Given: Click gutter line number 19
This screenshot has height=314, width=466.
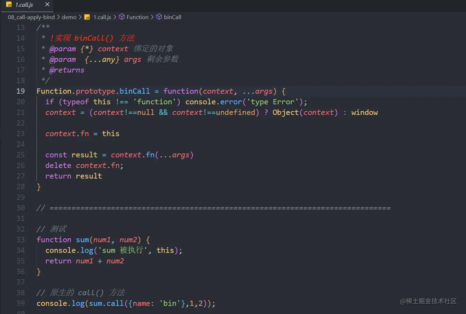Looking at the screenshot, I should click(21, 91).
